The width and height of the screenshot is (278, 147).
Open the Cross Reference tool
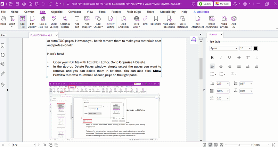coord(182,22)
